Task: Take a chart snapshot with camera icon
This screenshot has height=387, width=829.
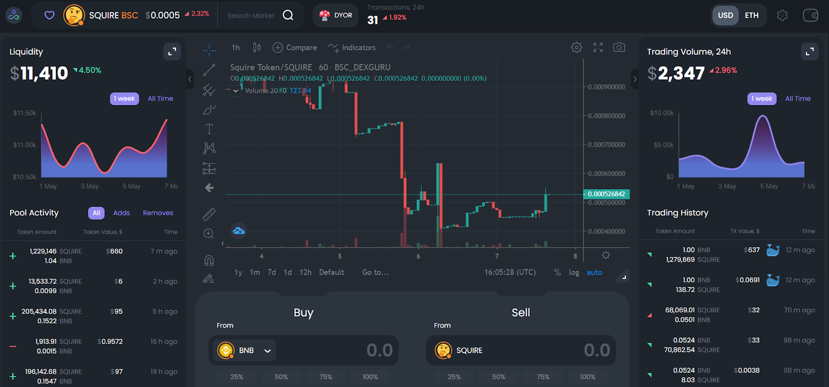Action: [x=619, y=48]
